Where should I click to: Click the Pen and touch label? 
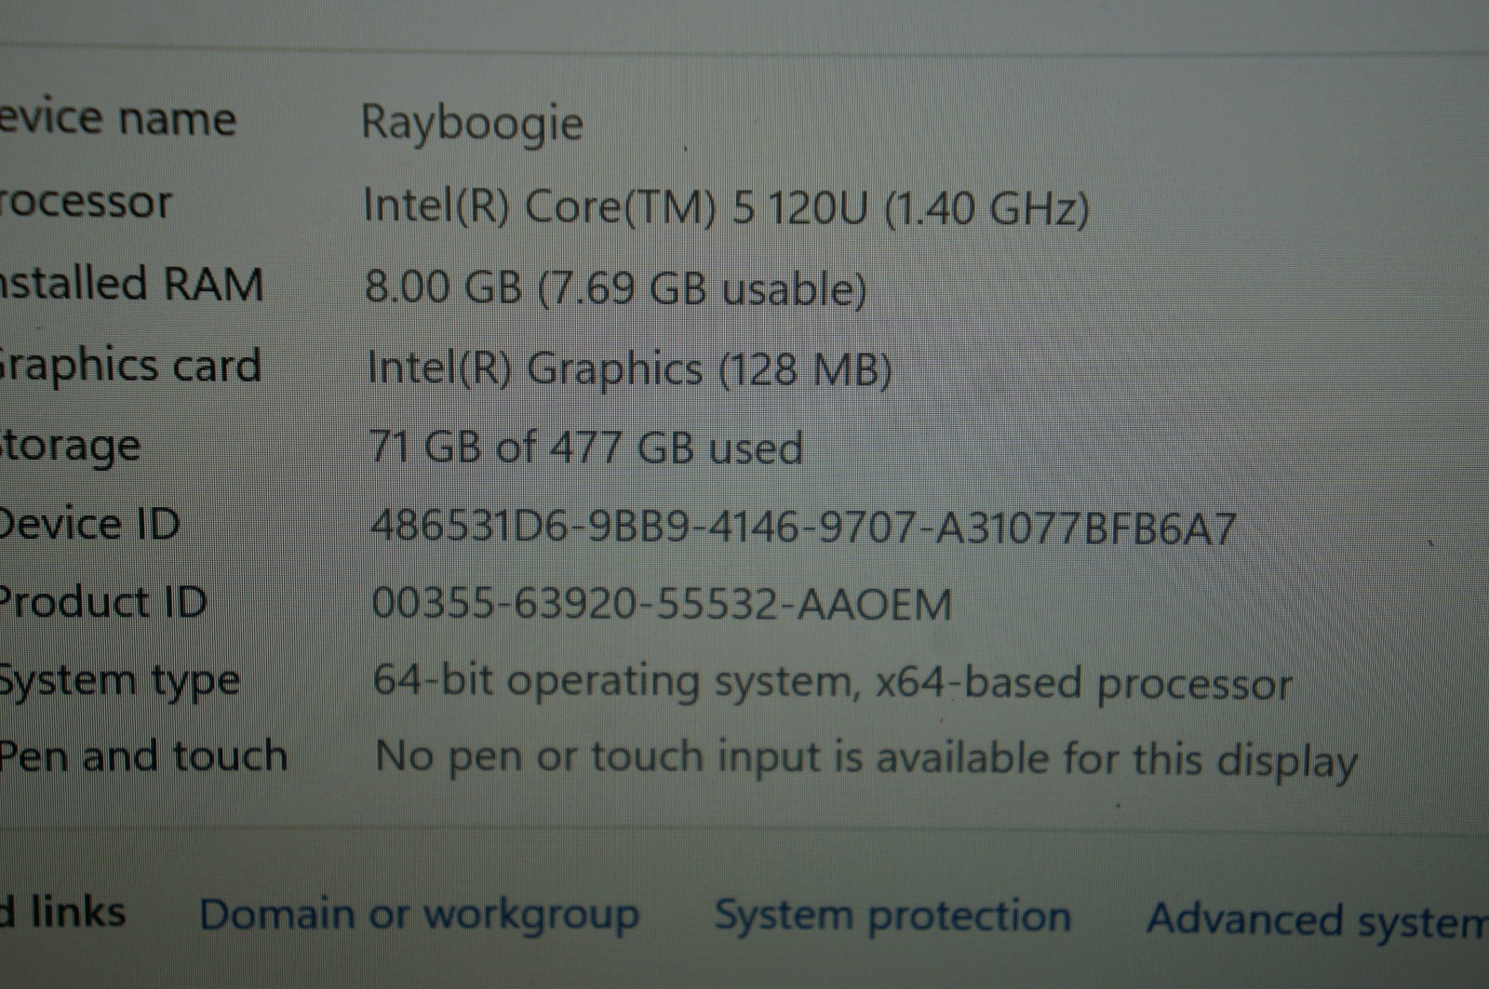[x=143, y=755]
